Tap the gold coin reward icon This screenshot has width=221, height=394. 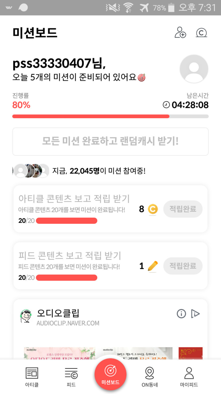point(153,209)
